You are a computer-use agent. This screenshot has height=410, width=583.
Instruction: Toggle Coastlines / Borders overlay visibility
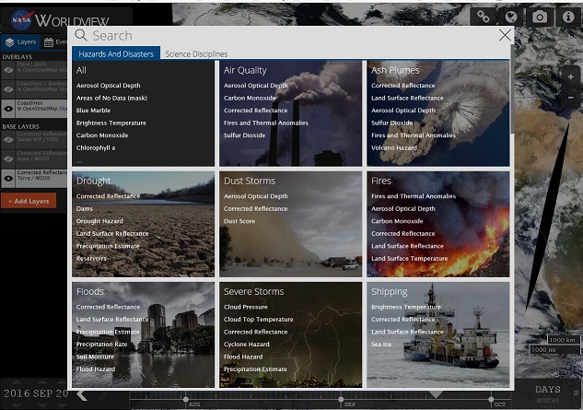(x=8, y=89)
